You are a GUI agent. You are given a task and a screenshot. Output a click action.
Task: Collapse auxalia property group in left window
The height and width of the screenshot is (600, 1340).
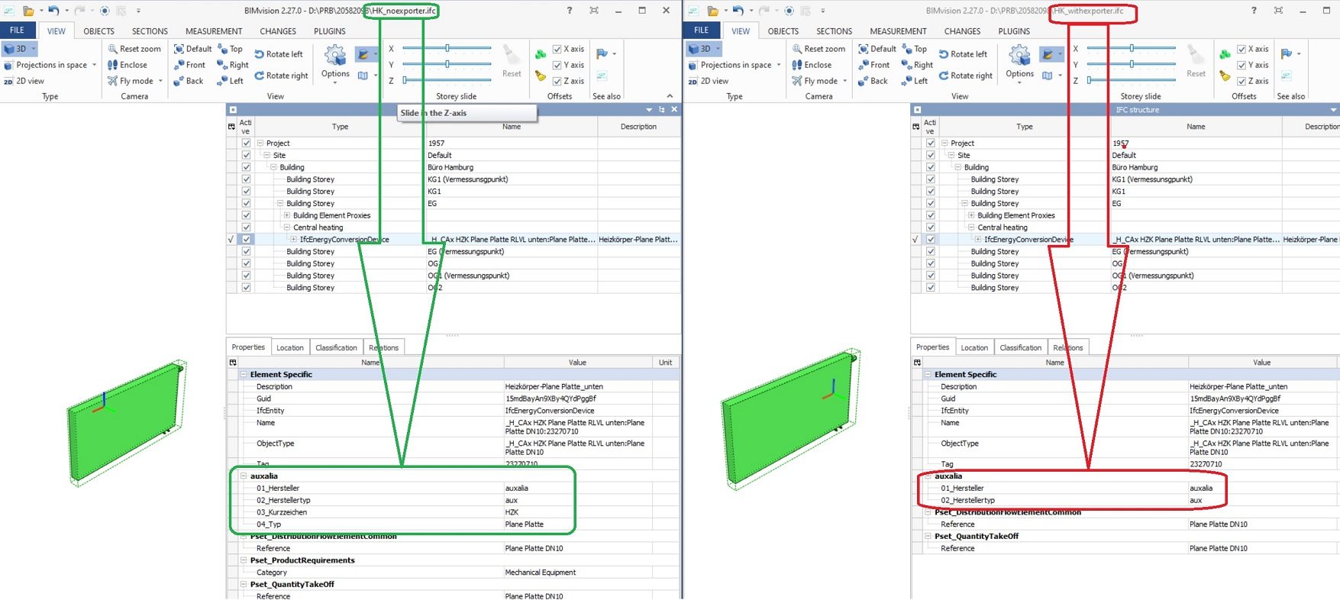(244, 476)
